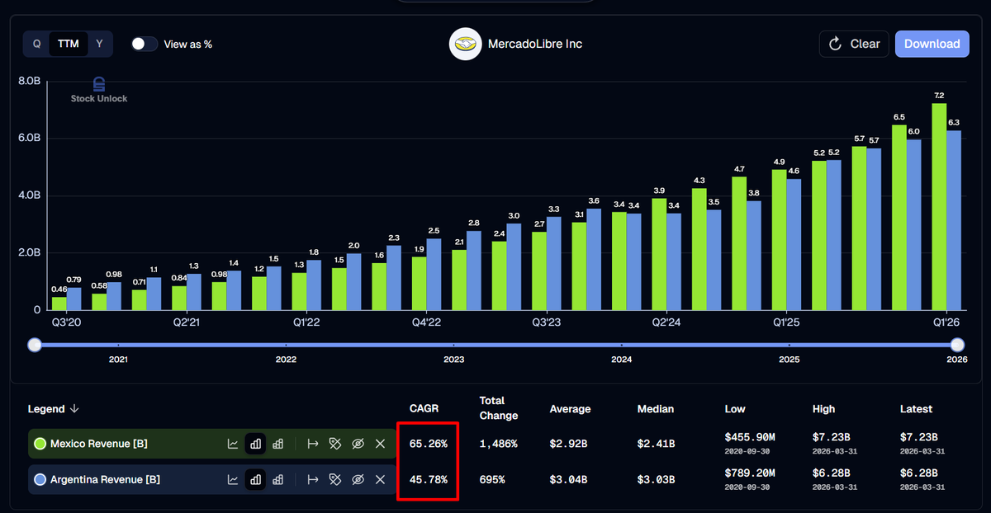Select bar chart for Mexico Revenue
Viewport: 991px width, 513px height.
(256, 444)
